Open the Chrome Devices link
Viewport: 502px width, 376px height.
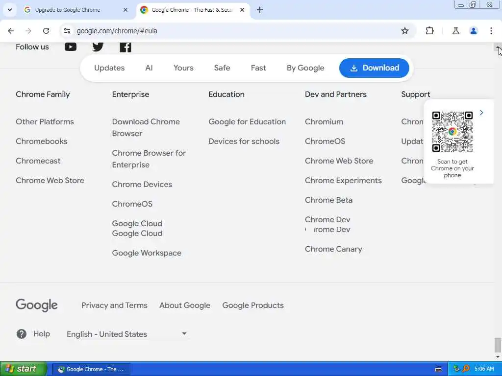click(142, 185)
